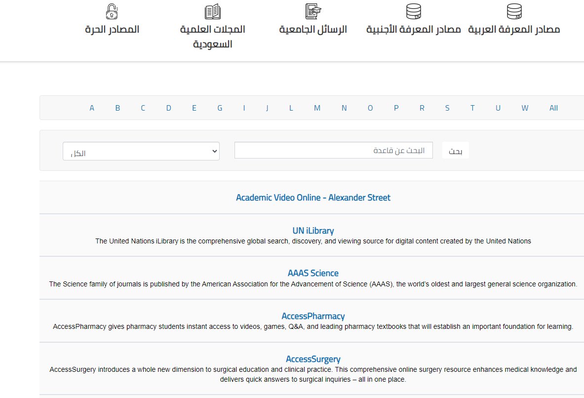Filter databases by letter J

[267, 108]
